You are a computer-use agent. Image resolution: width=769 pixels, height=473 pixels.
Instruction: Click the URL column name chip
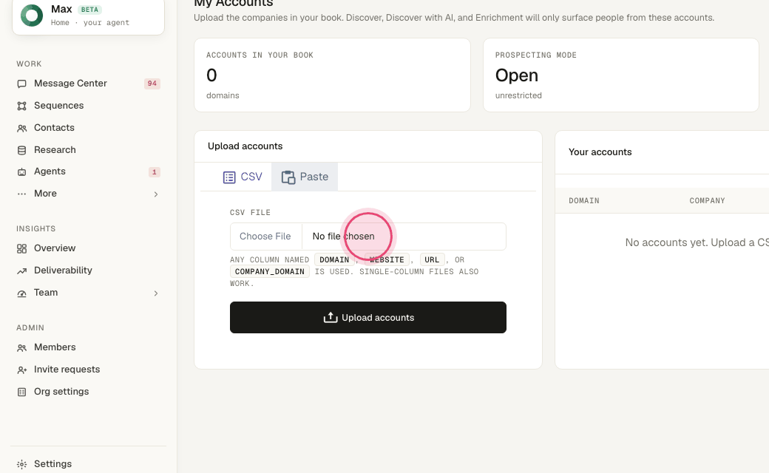click(432, 260)
